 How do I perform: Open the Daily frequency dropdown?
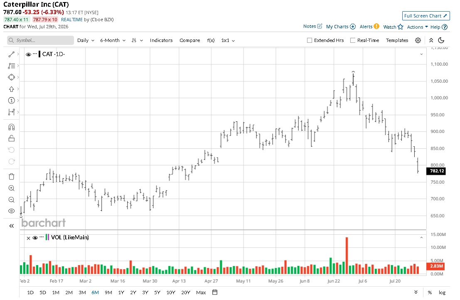[86, 40]
